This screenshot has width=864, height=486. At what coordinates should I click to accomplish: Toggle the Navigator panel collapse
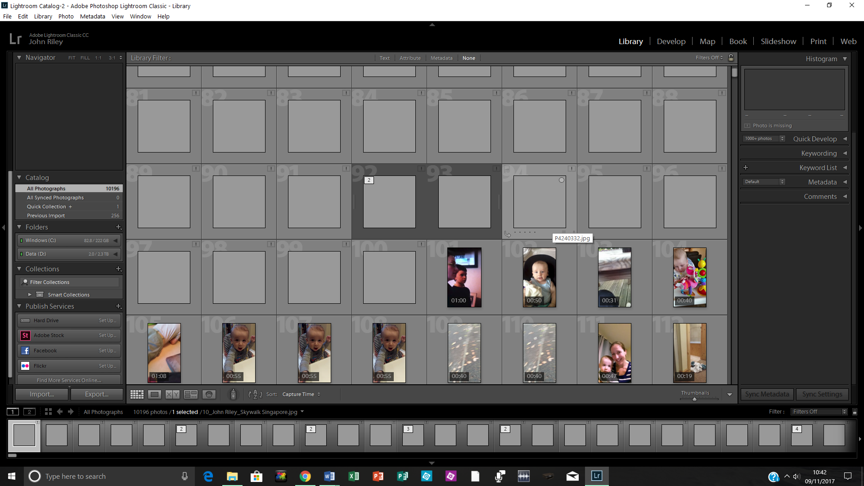pyautogui.click(x=19, y=57)
